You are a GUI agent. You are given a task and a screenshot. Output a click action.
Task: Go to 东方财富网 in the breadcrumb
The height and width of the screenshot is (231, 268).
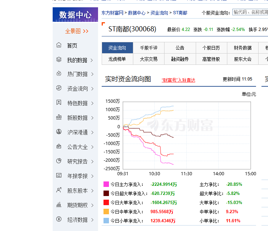click(x=112, y=13)
